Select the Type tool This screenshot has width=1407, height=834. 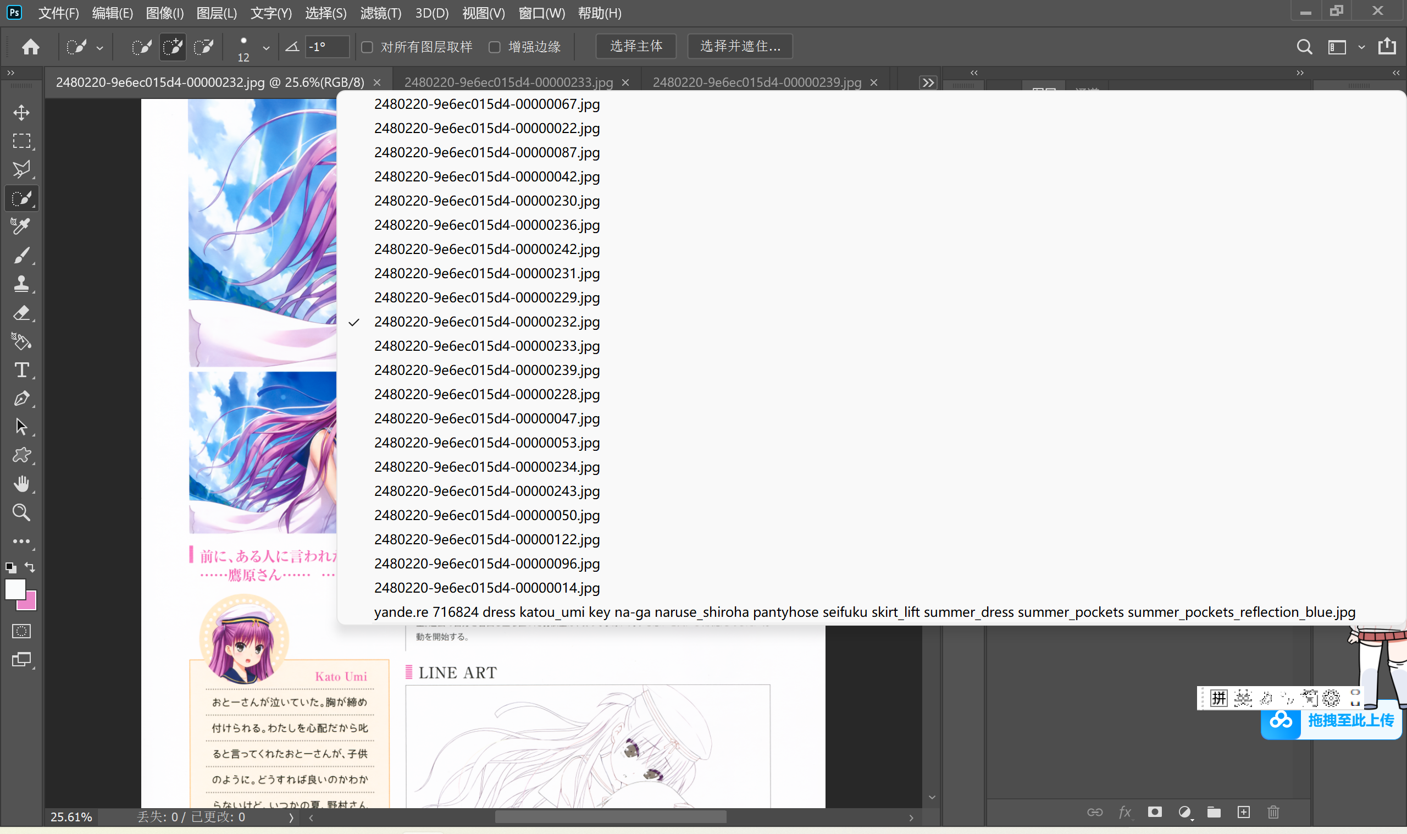click(21, 370)
